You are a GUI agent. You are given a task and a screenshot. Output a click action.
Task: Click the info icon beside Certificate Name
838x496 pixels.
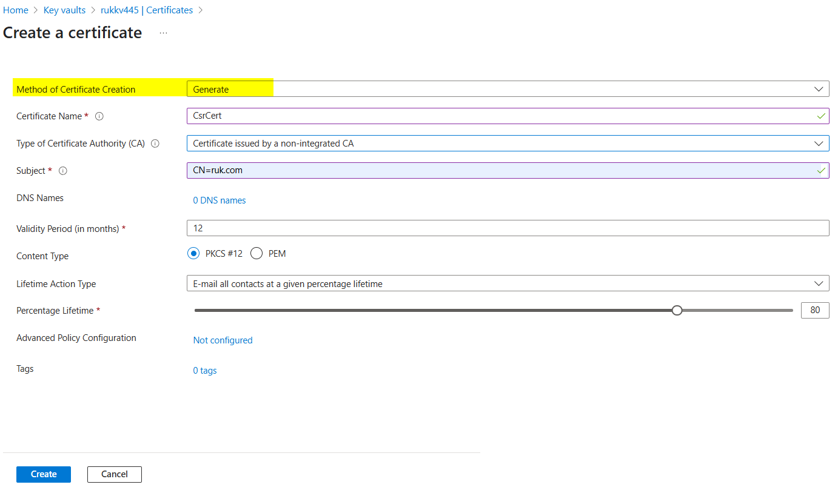(x=99, y=116)
